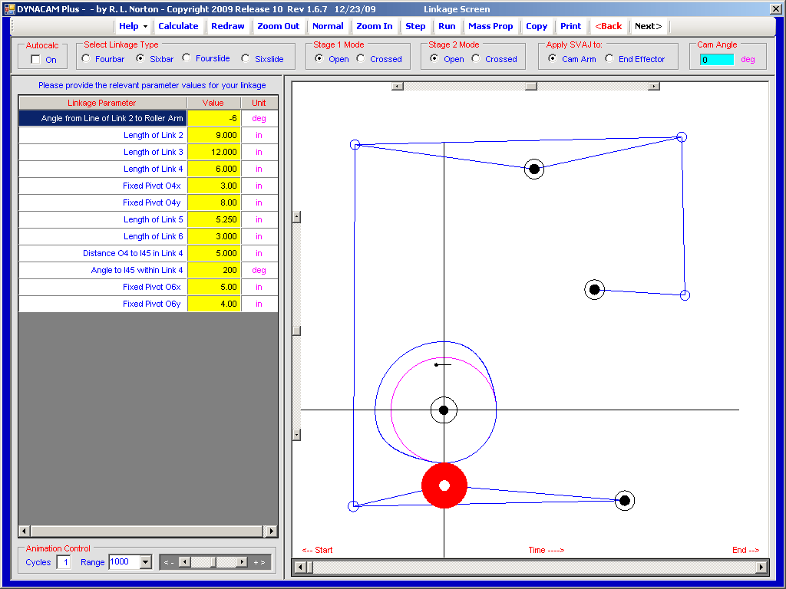Click right arrow of time scrollbar below plot
786x589 pixels.
pos(761,567)
